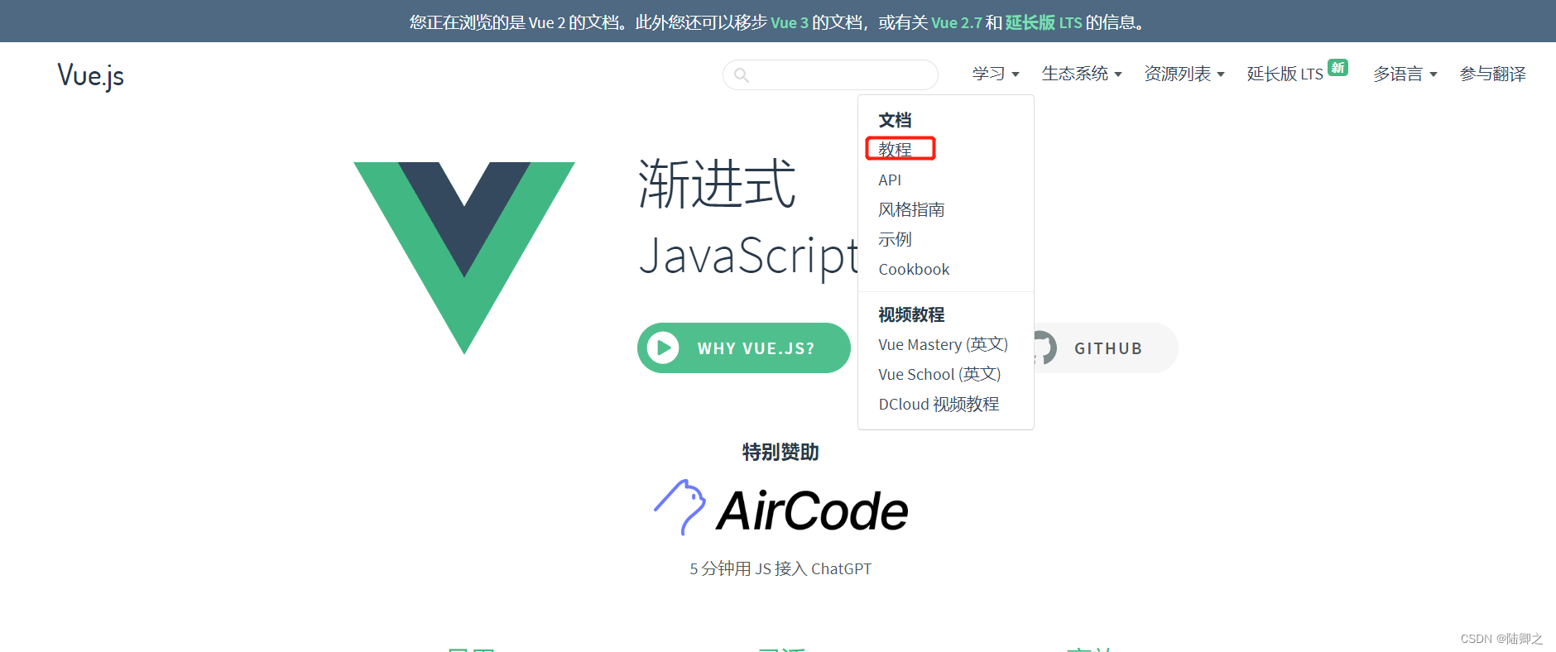Click the Vue 3 link in banner

coord(789,22)
